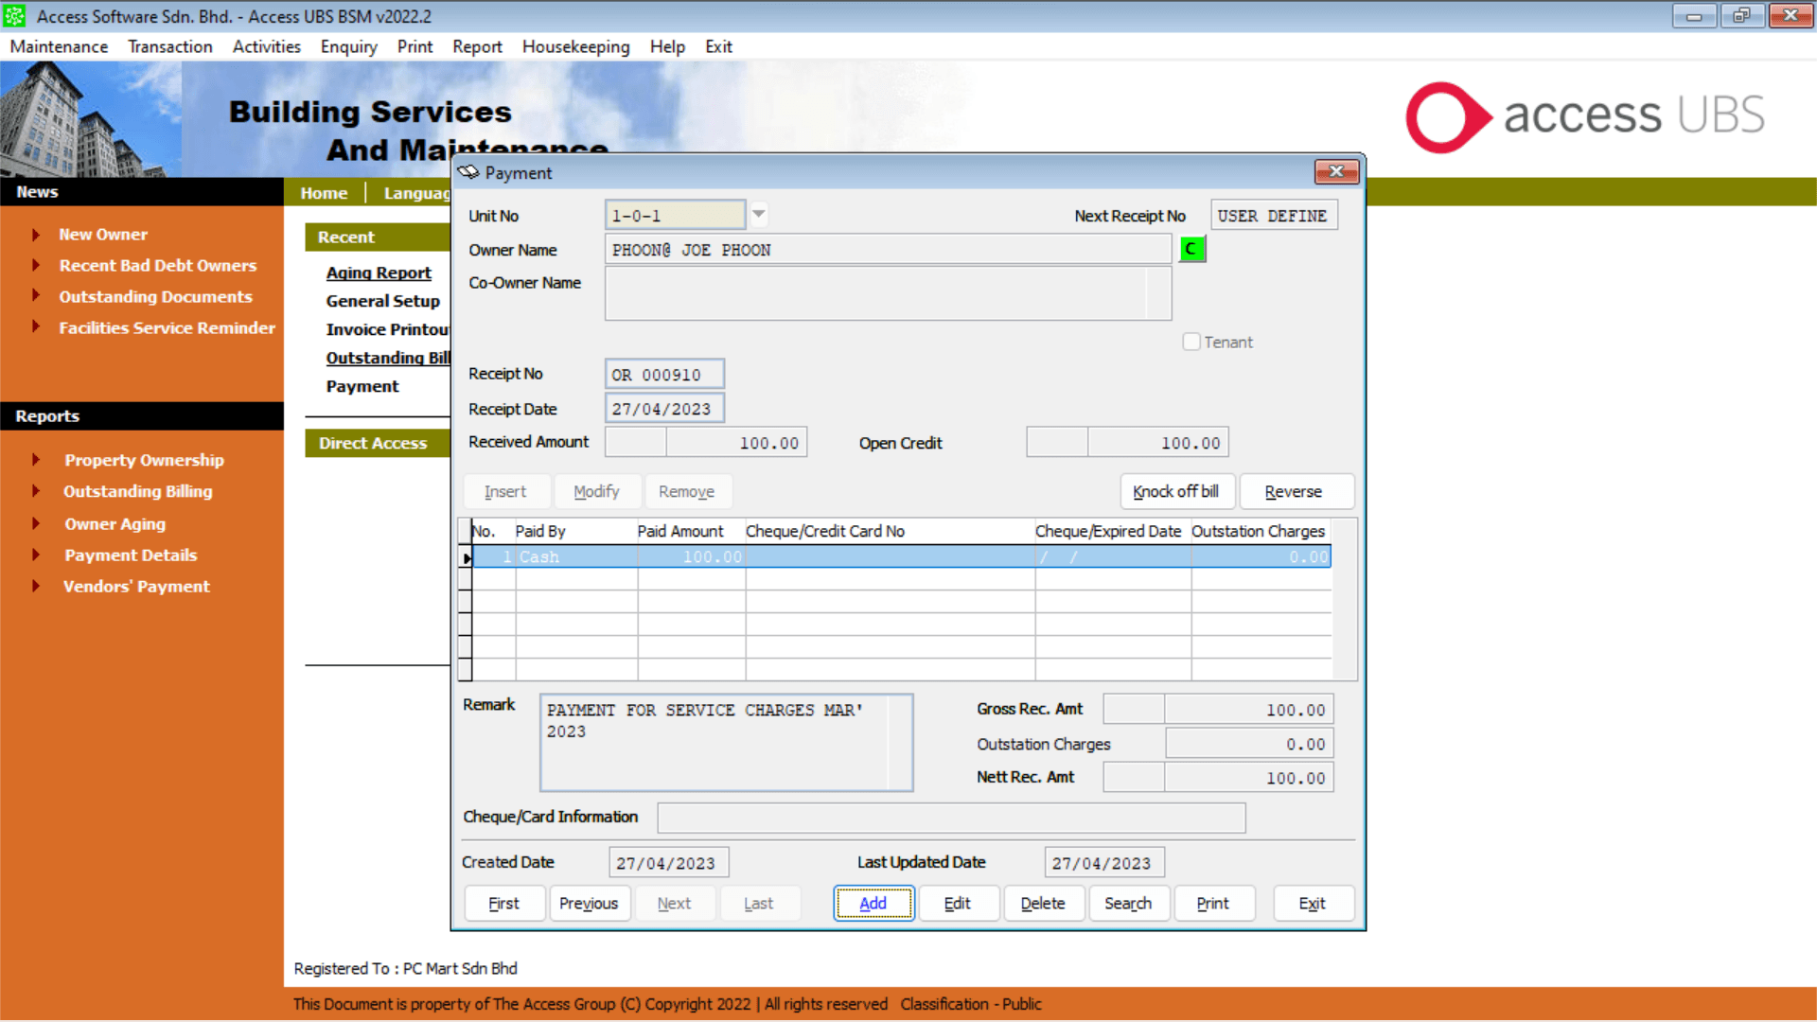Image resolution: width=1817 pixels, height=1022 pixels.
Task: Click the arrow icon next to Property Ownership
Action: pyautogui.click(x=36, y=460)
